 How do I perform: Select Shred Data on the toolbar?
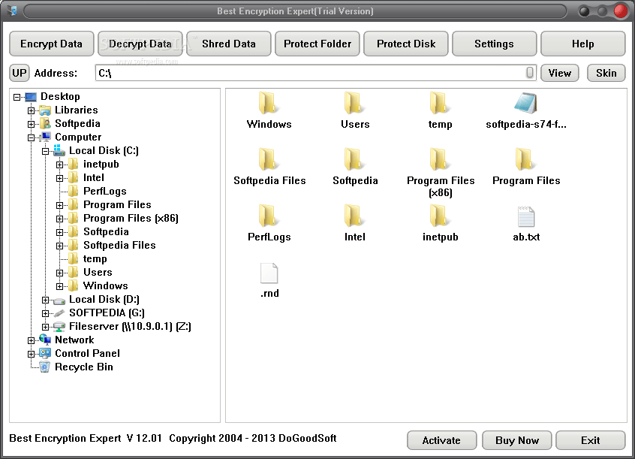coord(228,44)
